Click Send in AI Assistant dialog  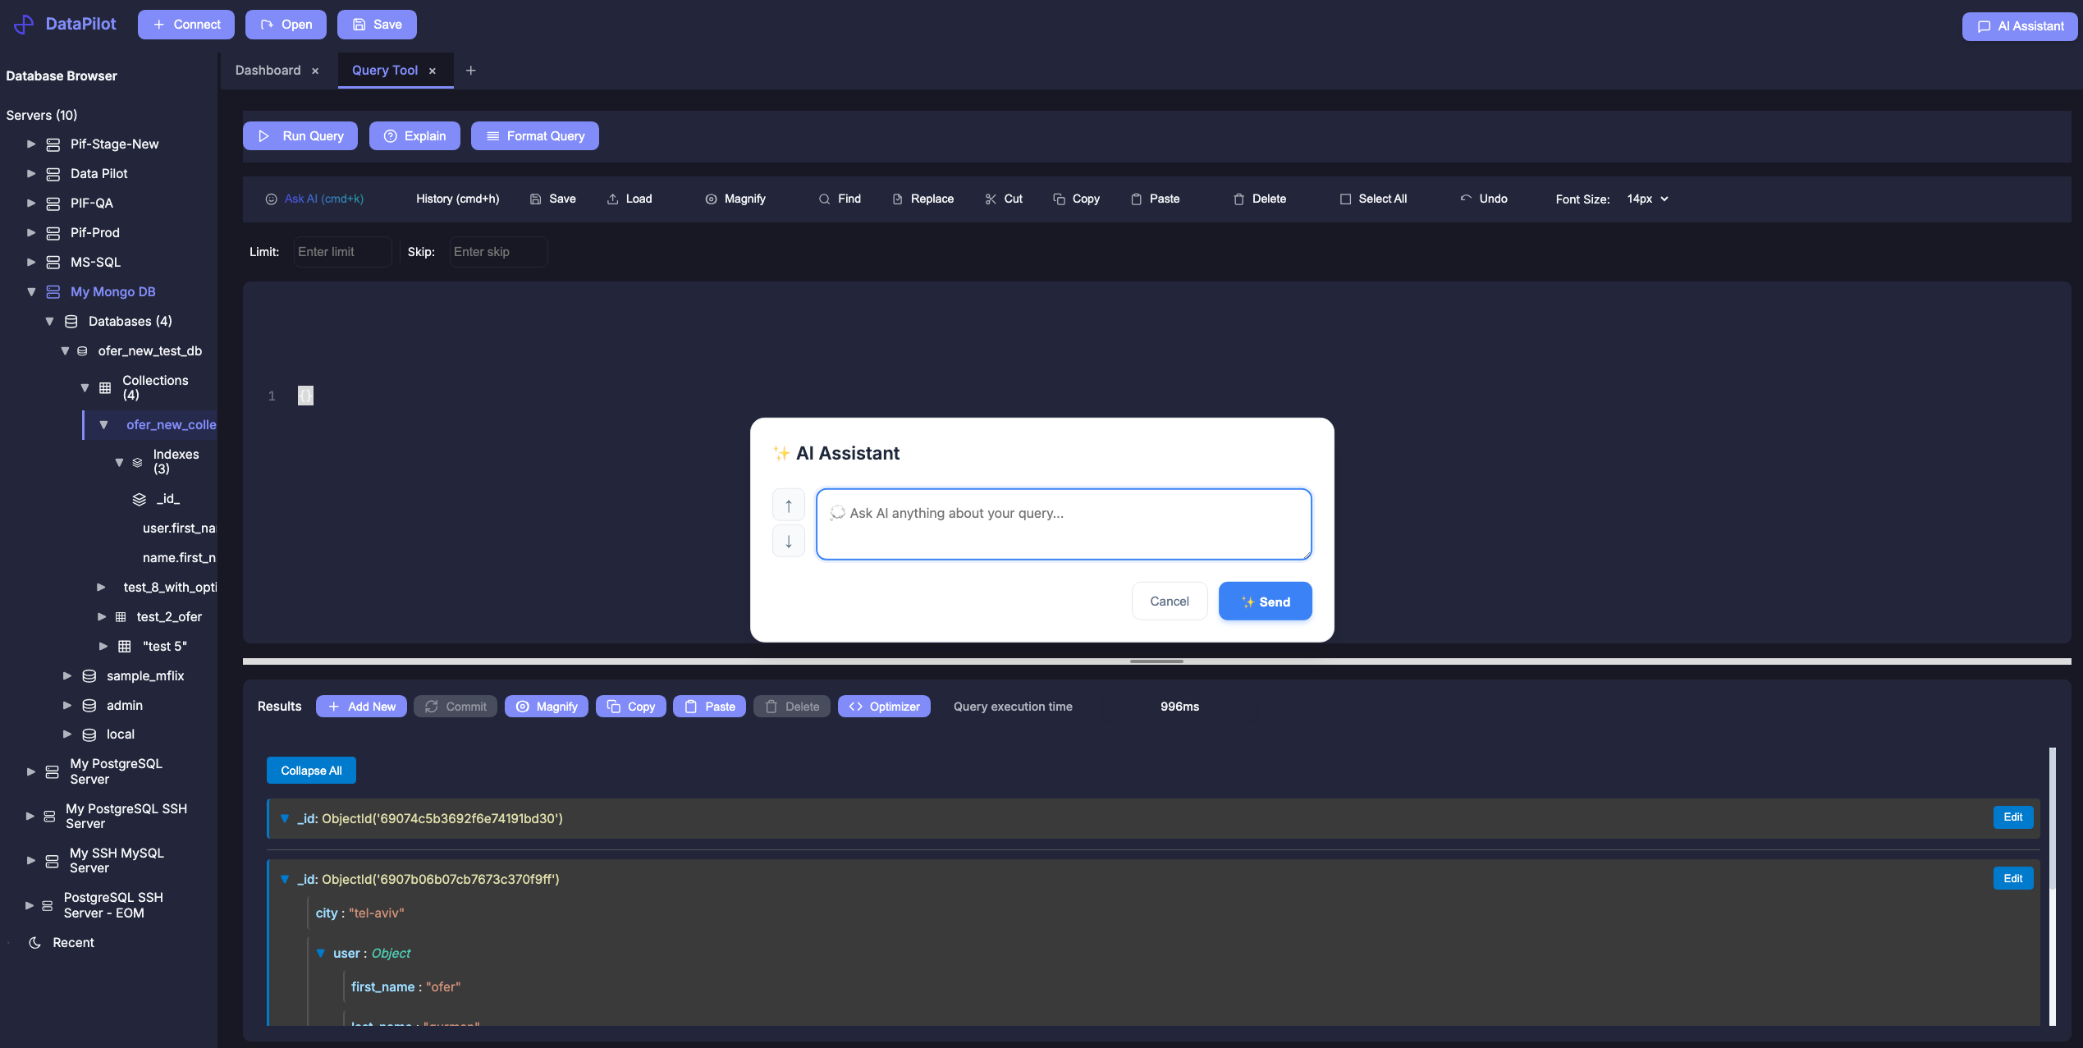pos(1265,602)
